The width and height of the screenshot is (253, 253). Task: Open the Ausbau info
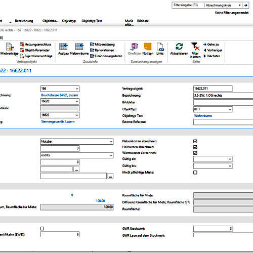[63, 49]
